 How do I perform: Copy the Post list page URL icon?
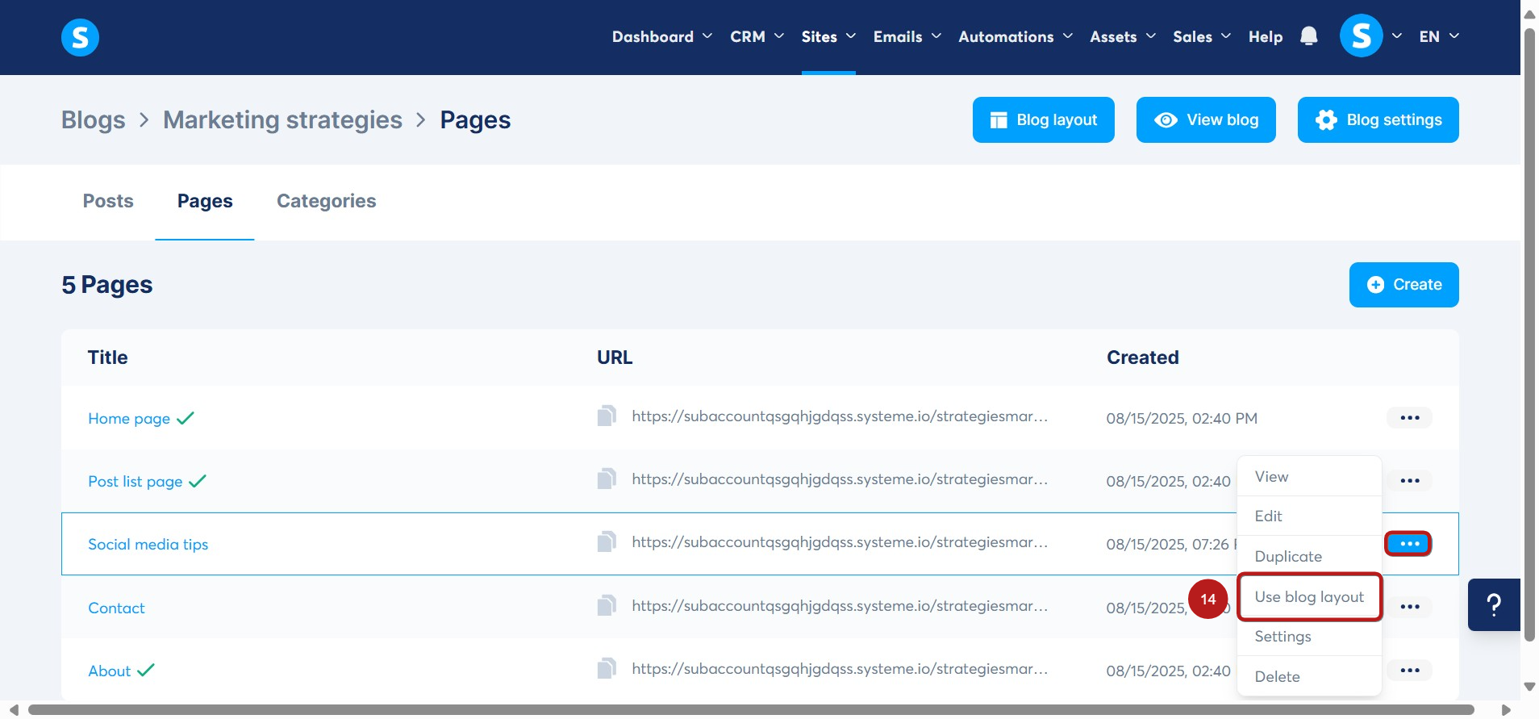click(607, 479)
